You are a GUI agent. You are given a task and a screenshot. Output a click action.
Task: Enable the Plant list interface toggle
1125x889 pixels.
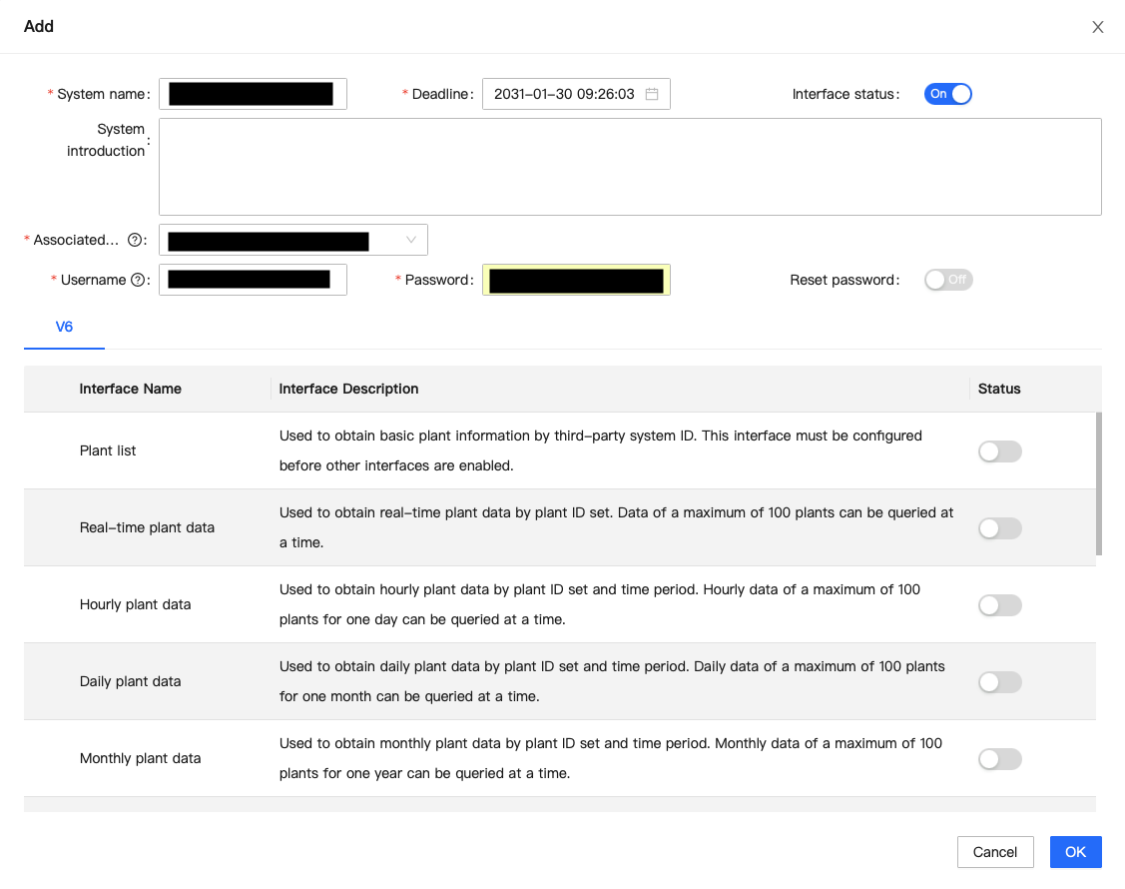pos(999,451)
